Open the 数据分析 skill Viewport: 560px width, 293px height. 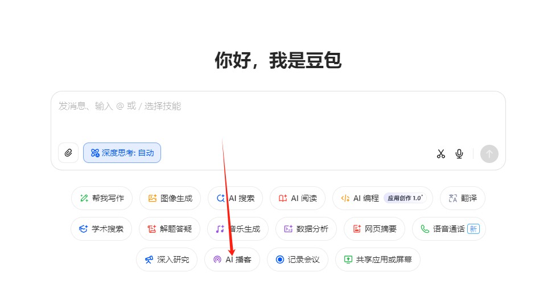pyautogui.click(x=306, y=229)
